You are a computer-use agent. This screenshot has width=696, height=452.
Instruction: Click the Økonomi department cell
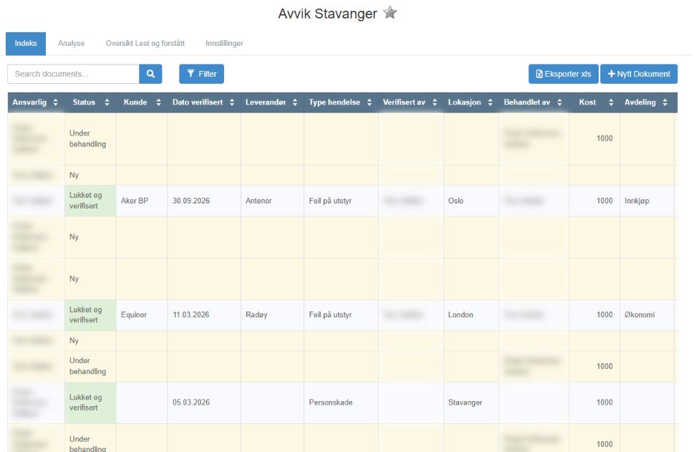pyautogui.click(x=647, y=314)
